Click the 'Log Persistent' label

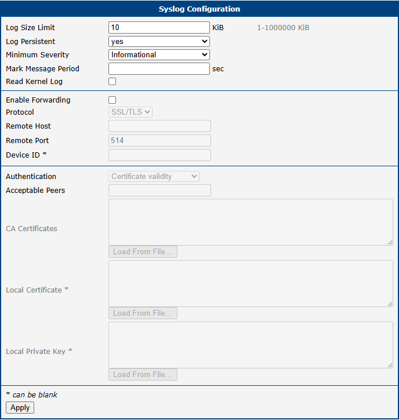pyautogui.click(x=31, y=42)
